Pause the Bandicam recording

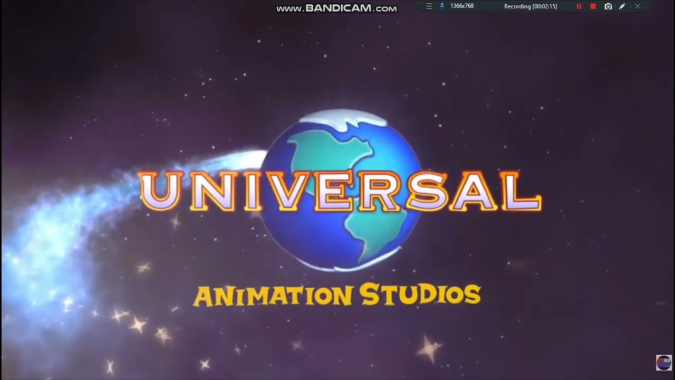coord(578,6)
